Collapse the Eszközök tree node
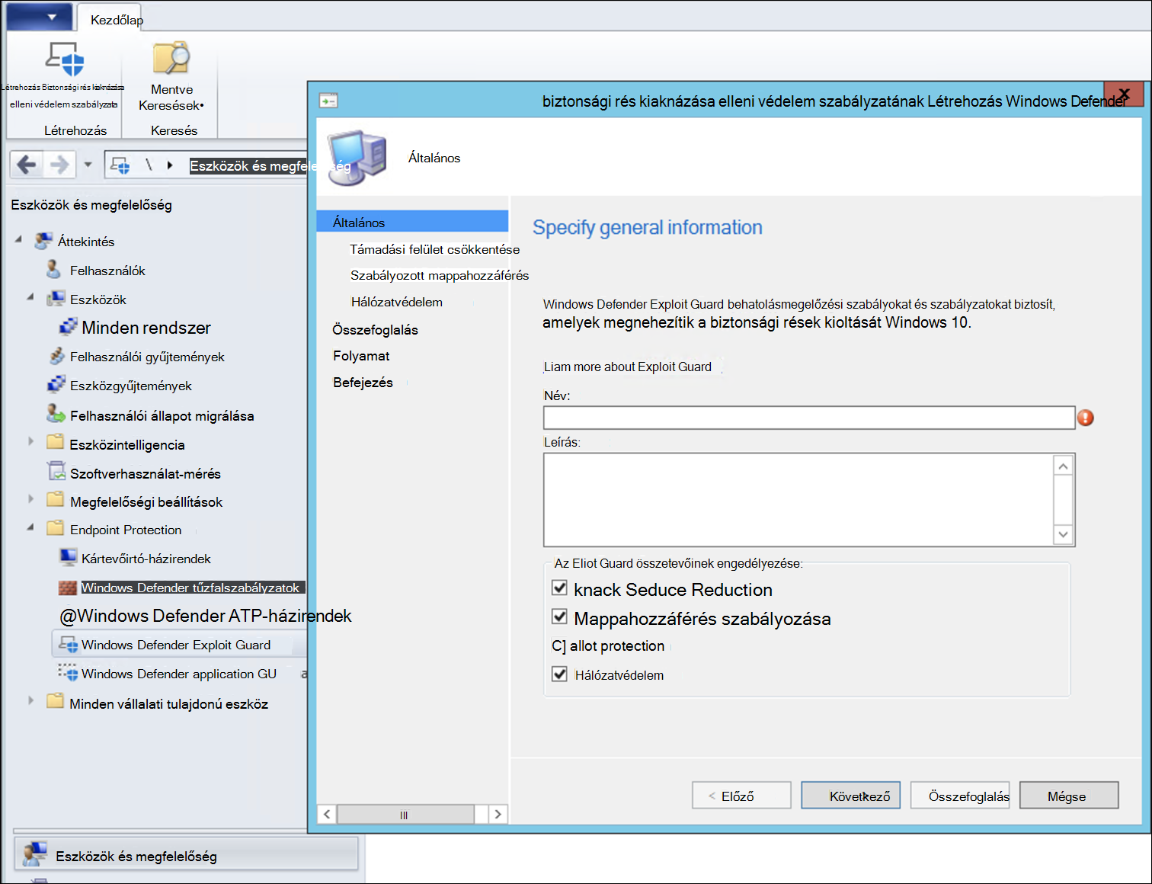Image resolution: width=1152 pixels, height=884 pixels. (30, 298)
